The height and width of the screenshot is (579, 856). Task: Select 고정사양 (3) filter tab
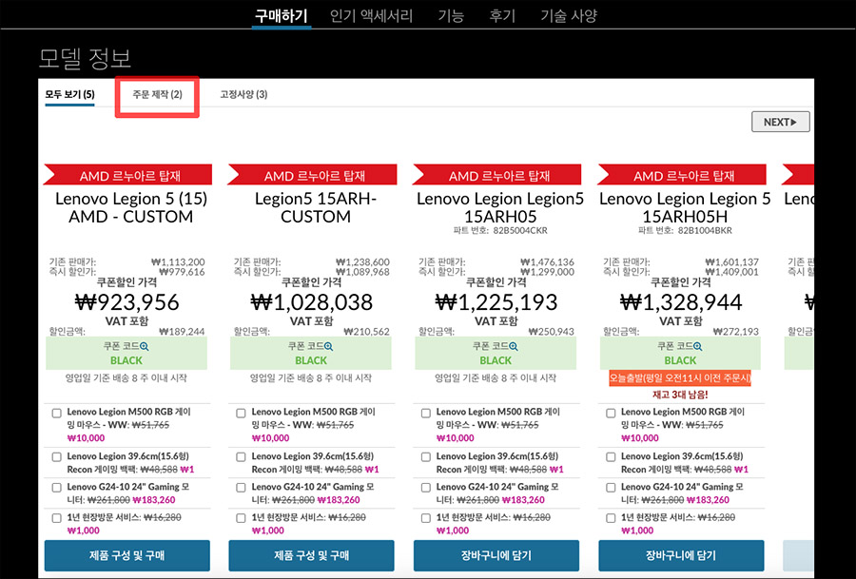click(243, 94)
